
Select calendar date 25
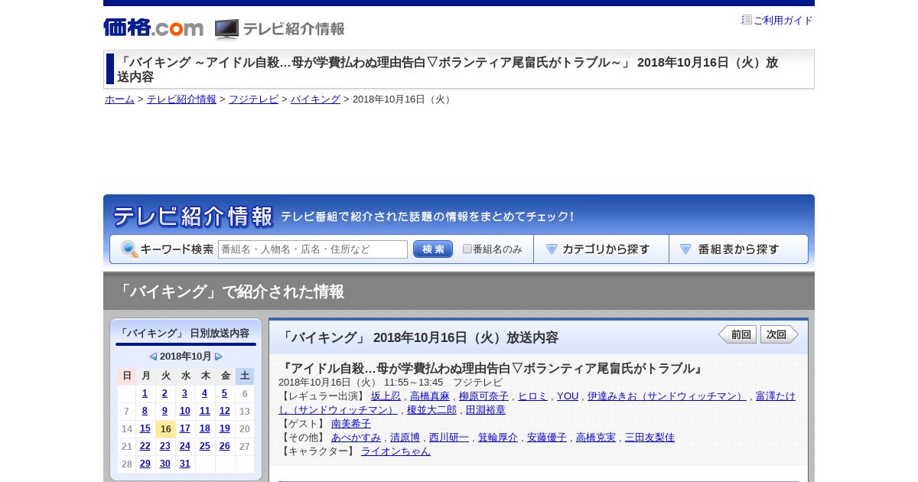click(204, 446)
